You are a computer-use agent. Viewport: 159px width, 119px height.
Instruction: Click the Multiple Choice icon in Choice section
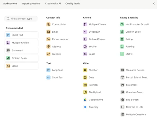(x=85, y=24)
